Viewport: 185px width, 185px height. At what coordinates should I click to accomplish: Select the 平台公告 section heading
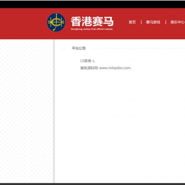(79, 48)
